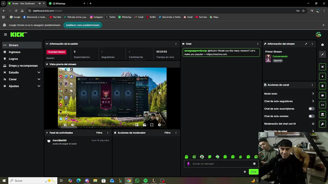Viewport: 328px width, 184px height.
Task: Select Stream in the sidebar
Action: pyautogui.click(x=22, y=45)
